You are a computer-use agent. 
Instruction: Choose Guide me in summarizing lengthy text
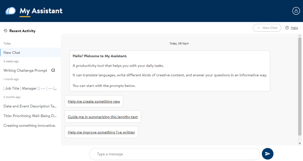point(103,117)
